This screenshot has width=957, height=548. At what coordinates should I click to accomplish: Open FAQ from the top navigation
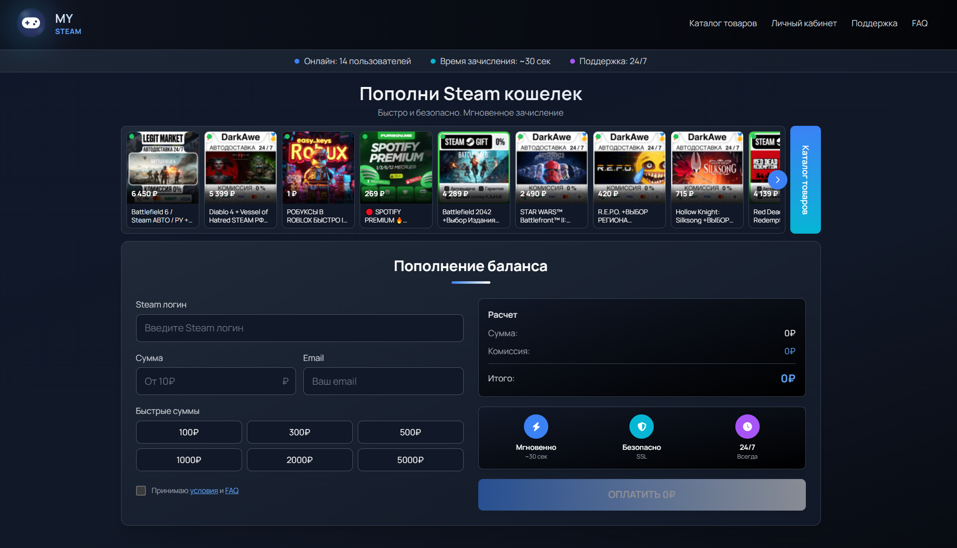[x=920, y=23]
